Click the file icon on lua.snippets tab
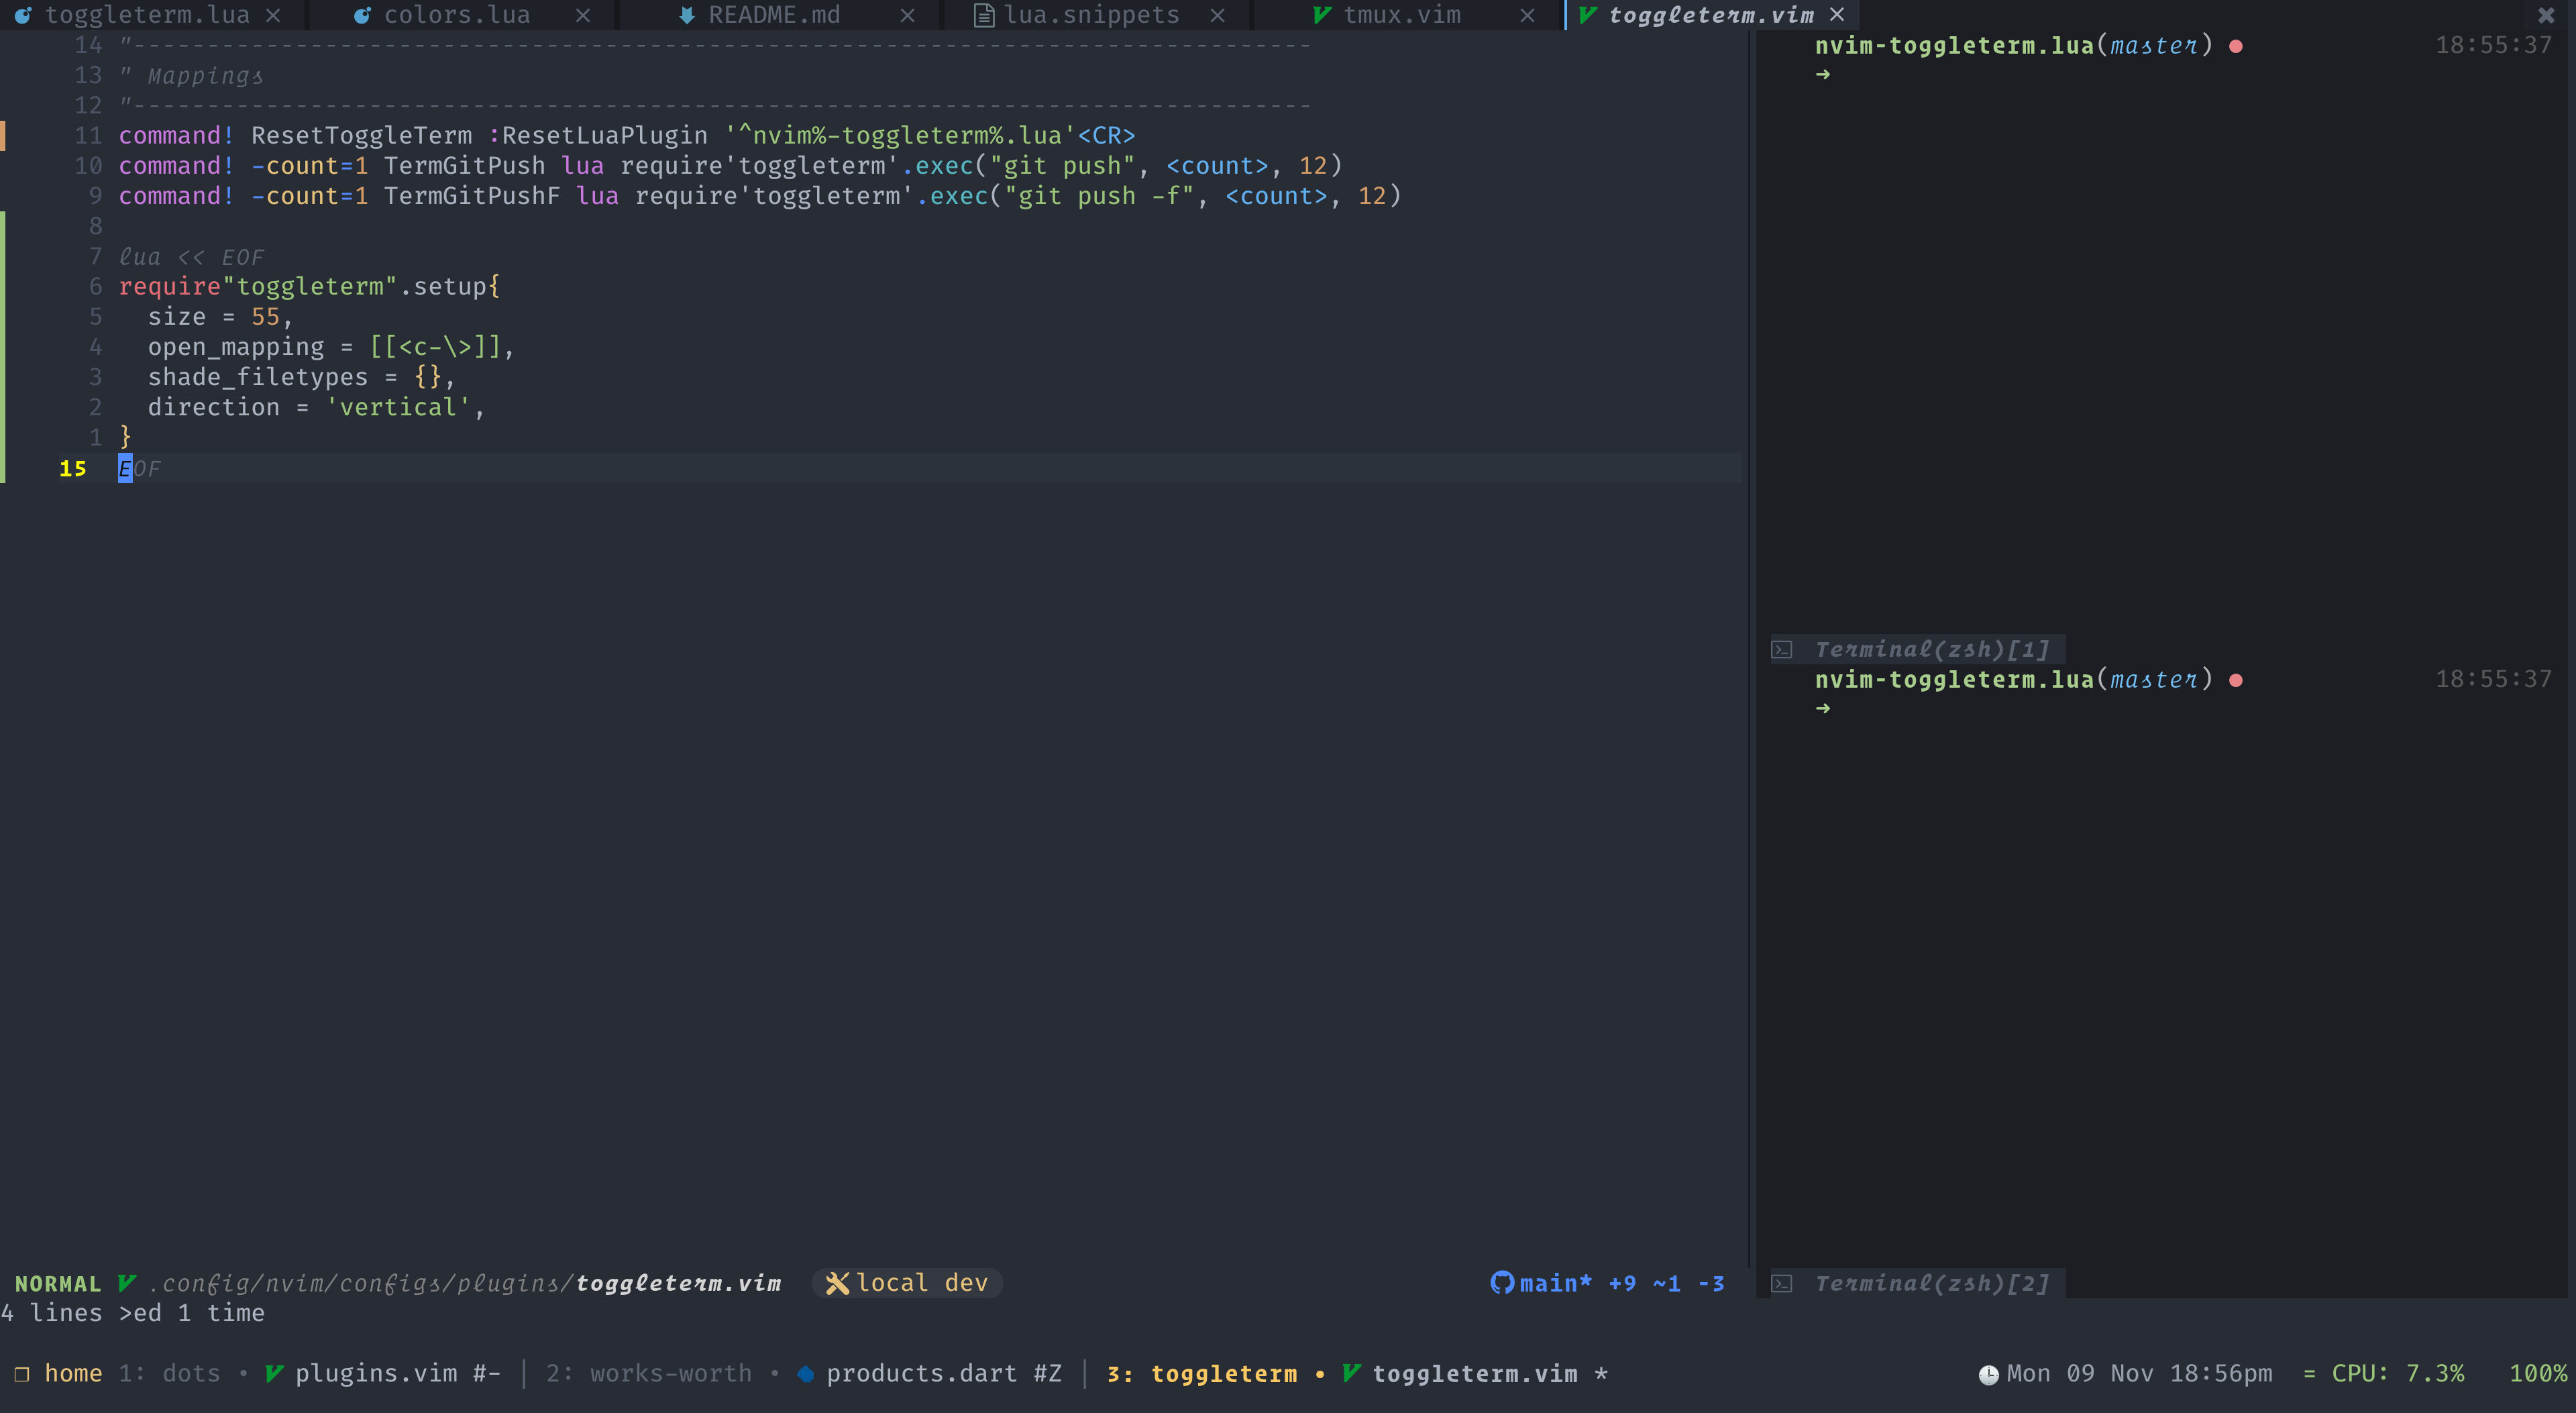The image size is (2576, 1413). (983, 15)
